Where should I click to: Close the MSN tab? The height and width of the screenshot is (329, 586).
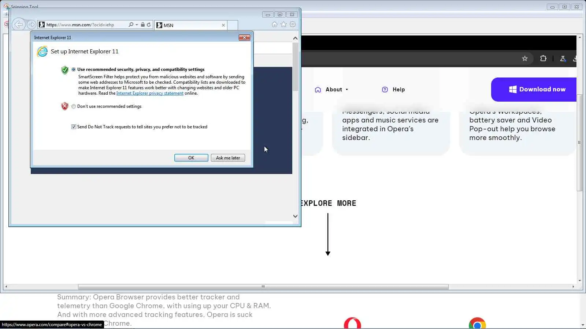click(x=223, y=25)
